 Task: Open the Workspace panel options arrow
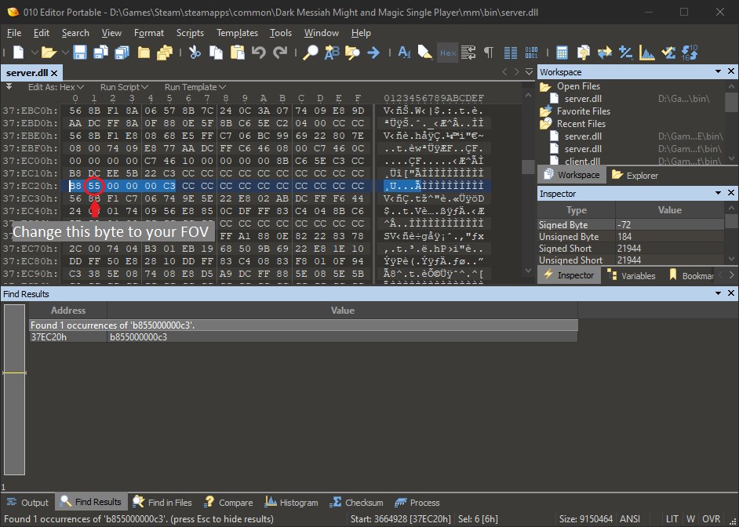[718, 71]
